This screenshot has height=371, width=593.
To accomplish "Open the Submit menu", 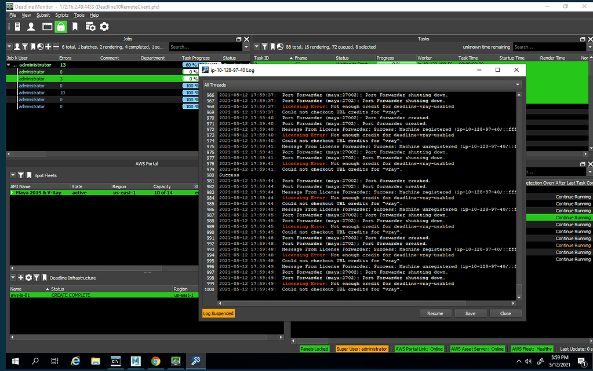I will tap(43, 15).
